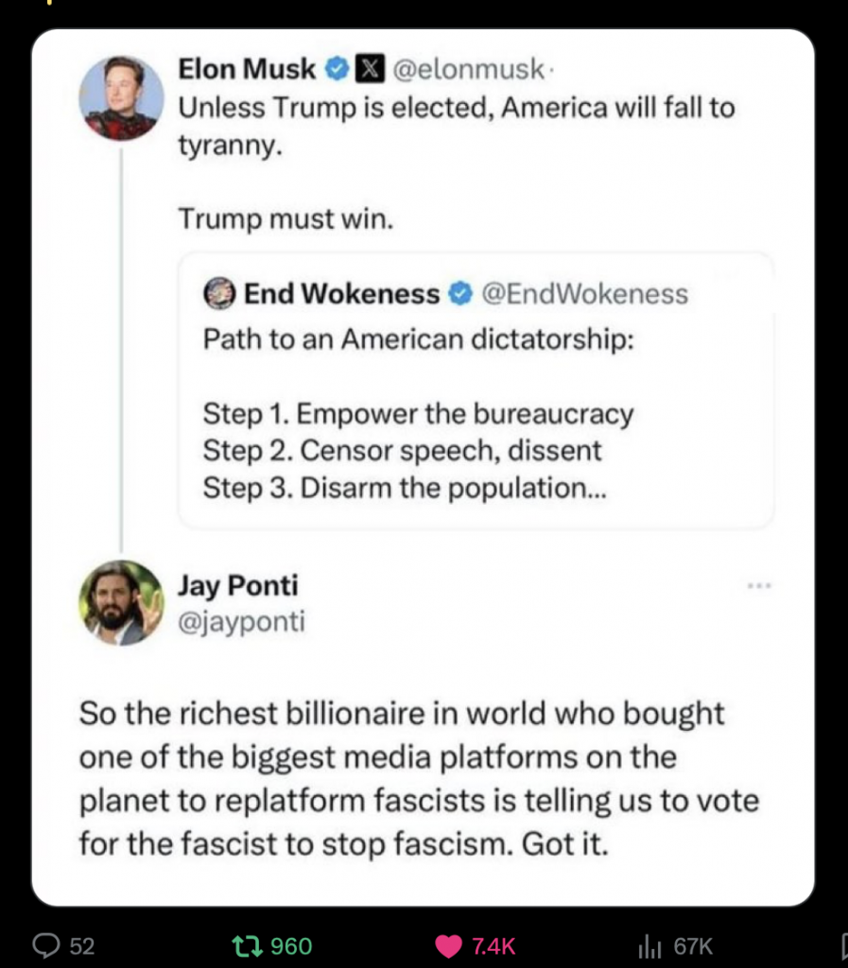The width and height of the screenshot is (848, 968).
Task: Click Elon Musk's blue verified badge
Action: pyautogui.click(x=335, y=69)
